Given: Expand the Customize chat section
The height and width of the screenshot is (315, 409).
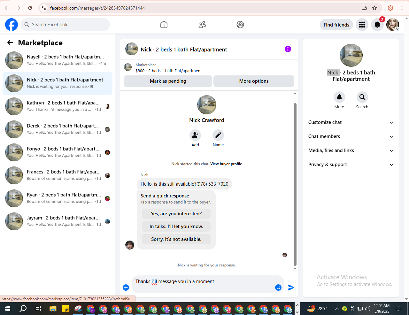Looking at the screenshot, I should pos(351,122).
